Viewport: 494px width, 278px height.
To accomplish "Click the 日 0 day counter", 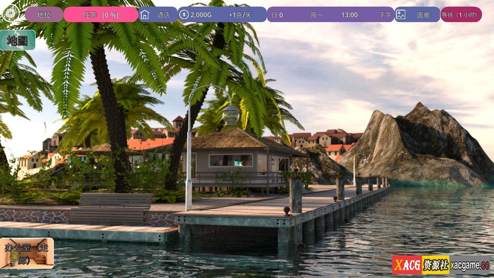I will tap(277, 15).
